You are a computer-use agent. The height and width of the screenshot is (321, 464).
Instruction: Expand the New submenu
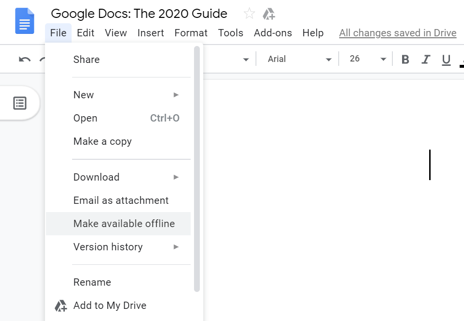[126, 95]
